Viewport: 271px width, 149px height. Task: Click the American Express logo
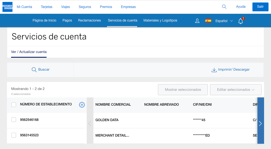7,7
